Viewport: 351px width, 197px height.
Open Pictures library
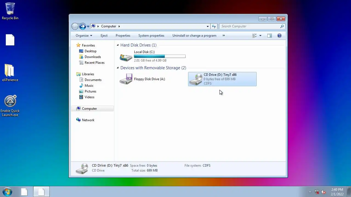coord(90,91)
